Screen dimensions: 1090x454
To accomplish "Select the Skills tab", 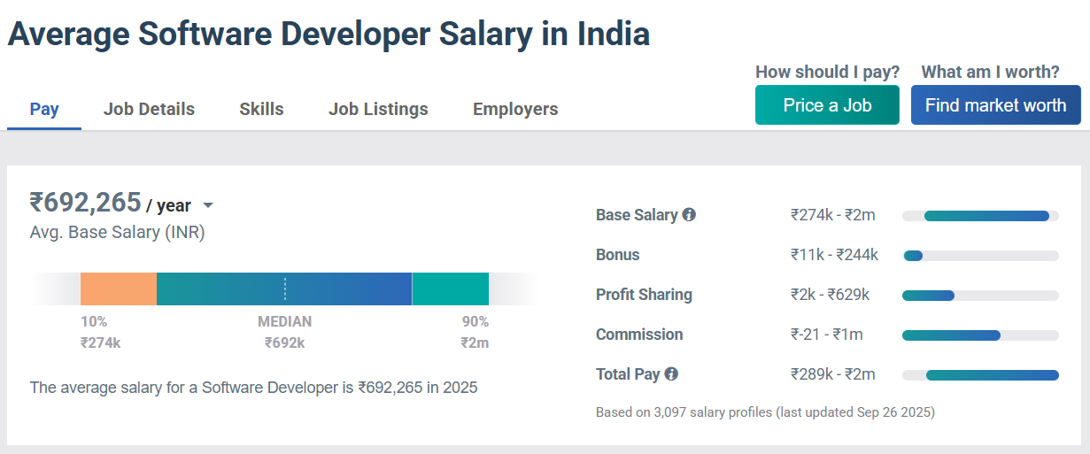I will pos(261,109).
